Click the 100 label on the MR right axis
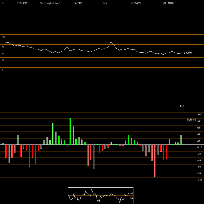This screenshot has width=204, height=204. pyautogui.click(x=200, y=115)
